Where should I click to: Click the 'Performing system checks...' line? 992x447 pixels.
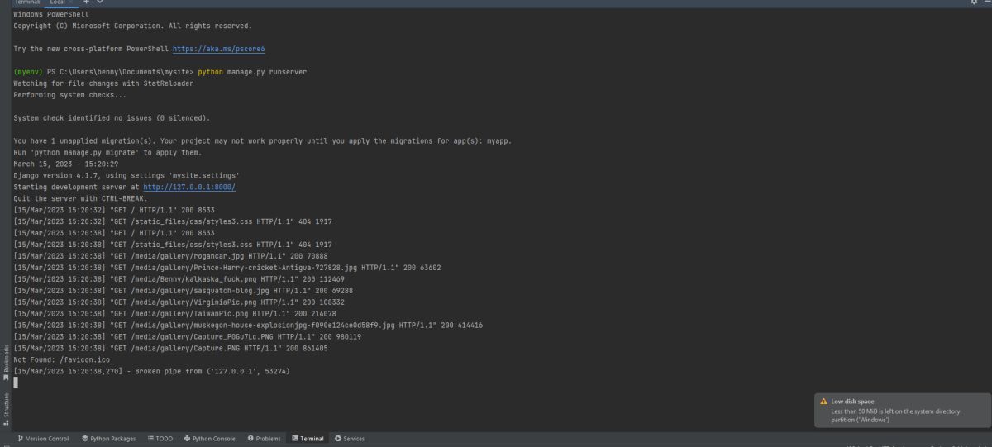69,95
